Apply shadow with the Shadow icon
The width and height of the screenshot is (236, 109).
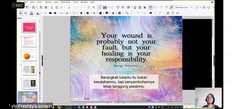tap(151, 13)
